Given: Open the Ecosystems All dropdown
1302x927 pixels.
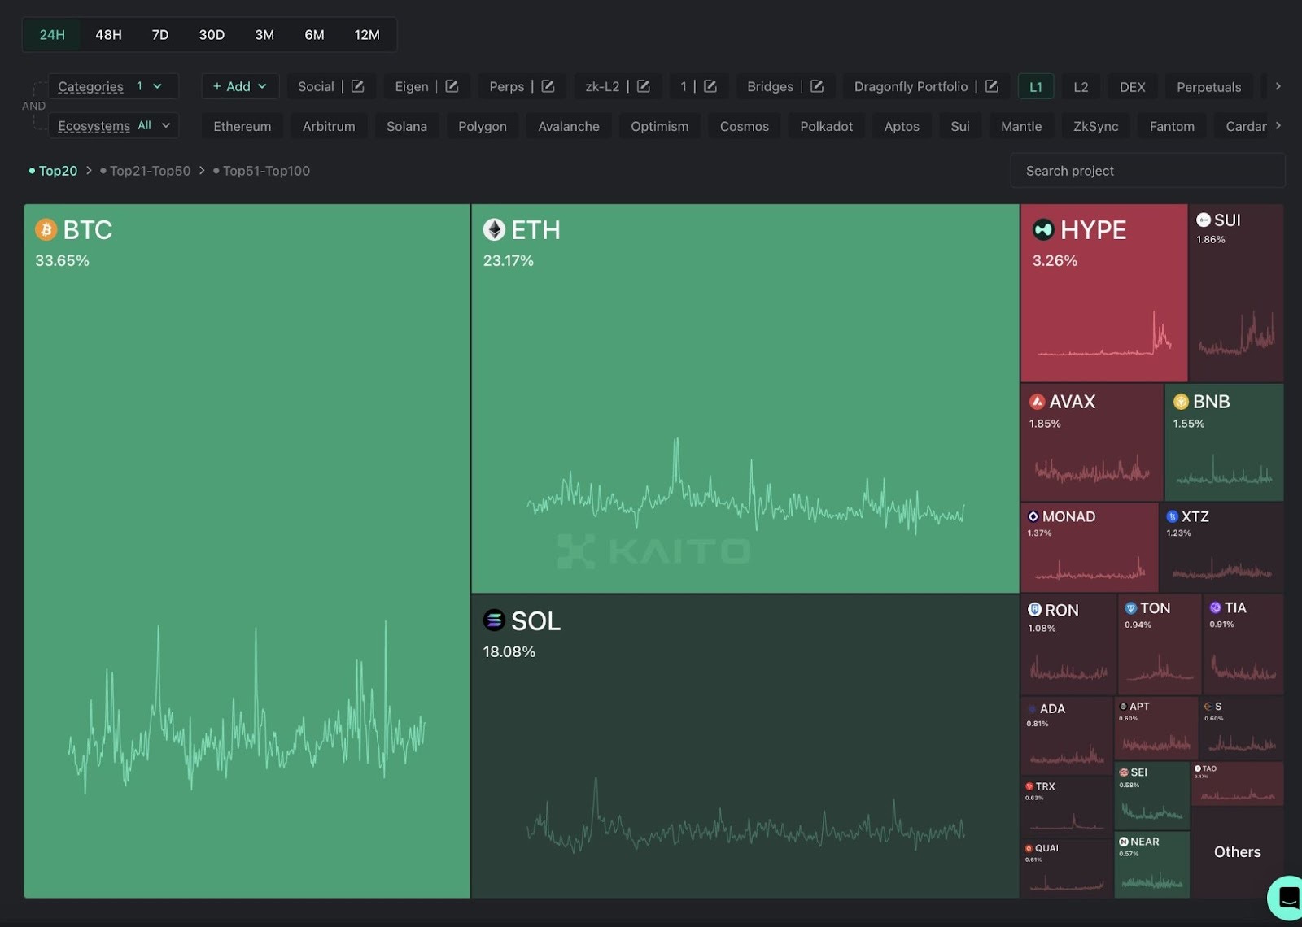Looking at the screenshot, I should click(x=113, y=125).
